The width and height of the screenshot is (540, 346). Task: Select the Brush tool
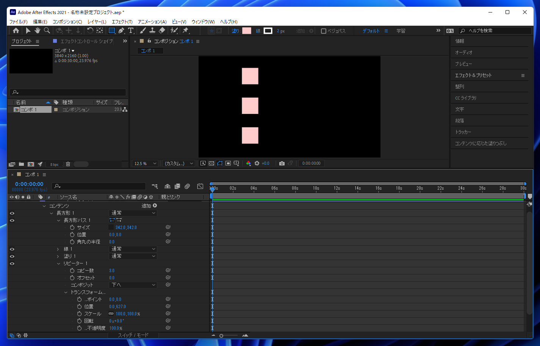[143, 31]
